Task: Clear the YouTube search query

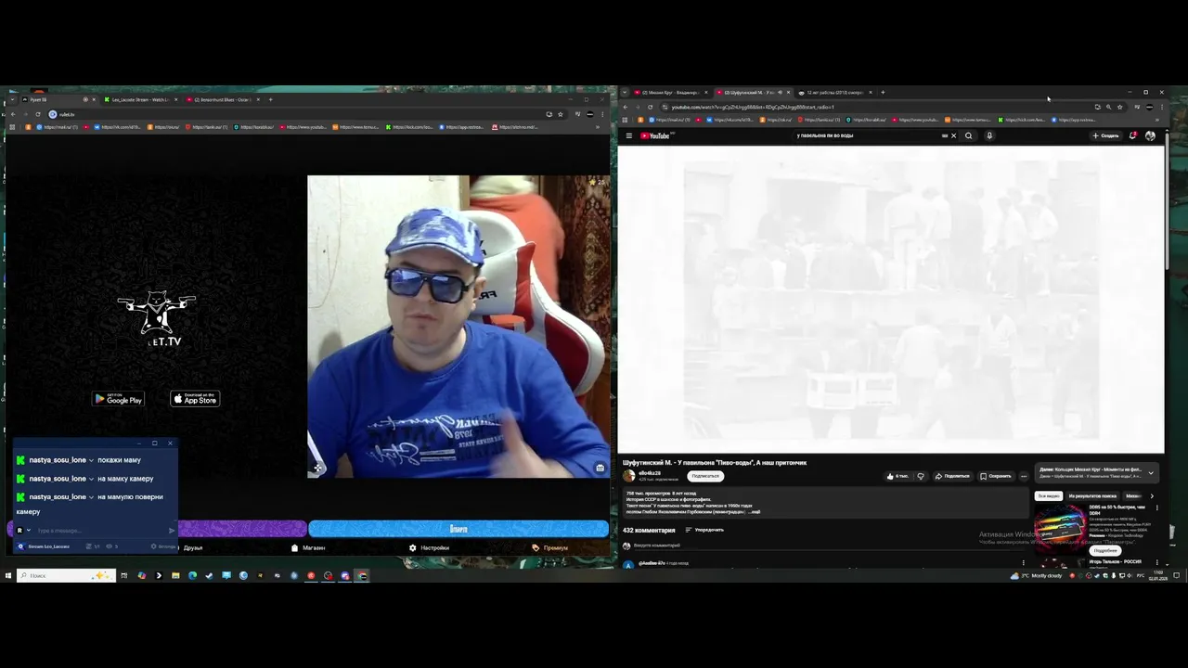Action: (x=953, y=135)
